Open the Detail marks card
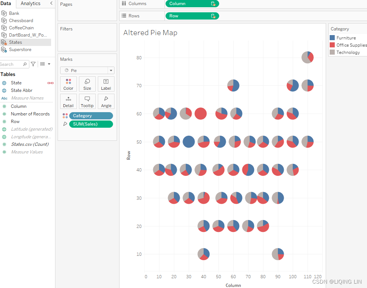The height and width of the screenshot is (288, 367). (68, 101)
